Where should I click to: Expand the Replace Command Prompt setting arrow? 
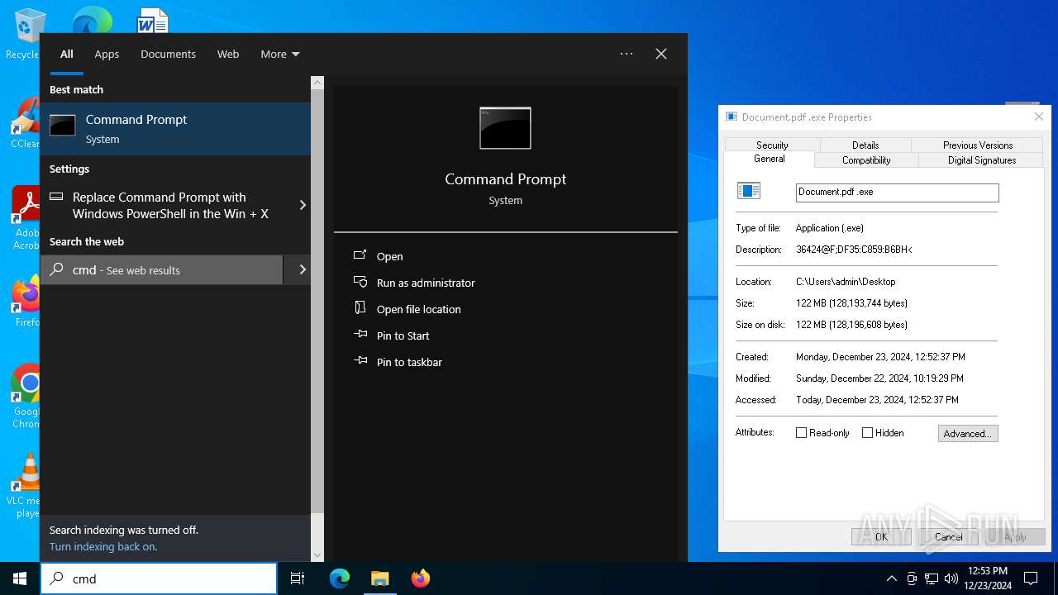point(303,205)
